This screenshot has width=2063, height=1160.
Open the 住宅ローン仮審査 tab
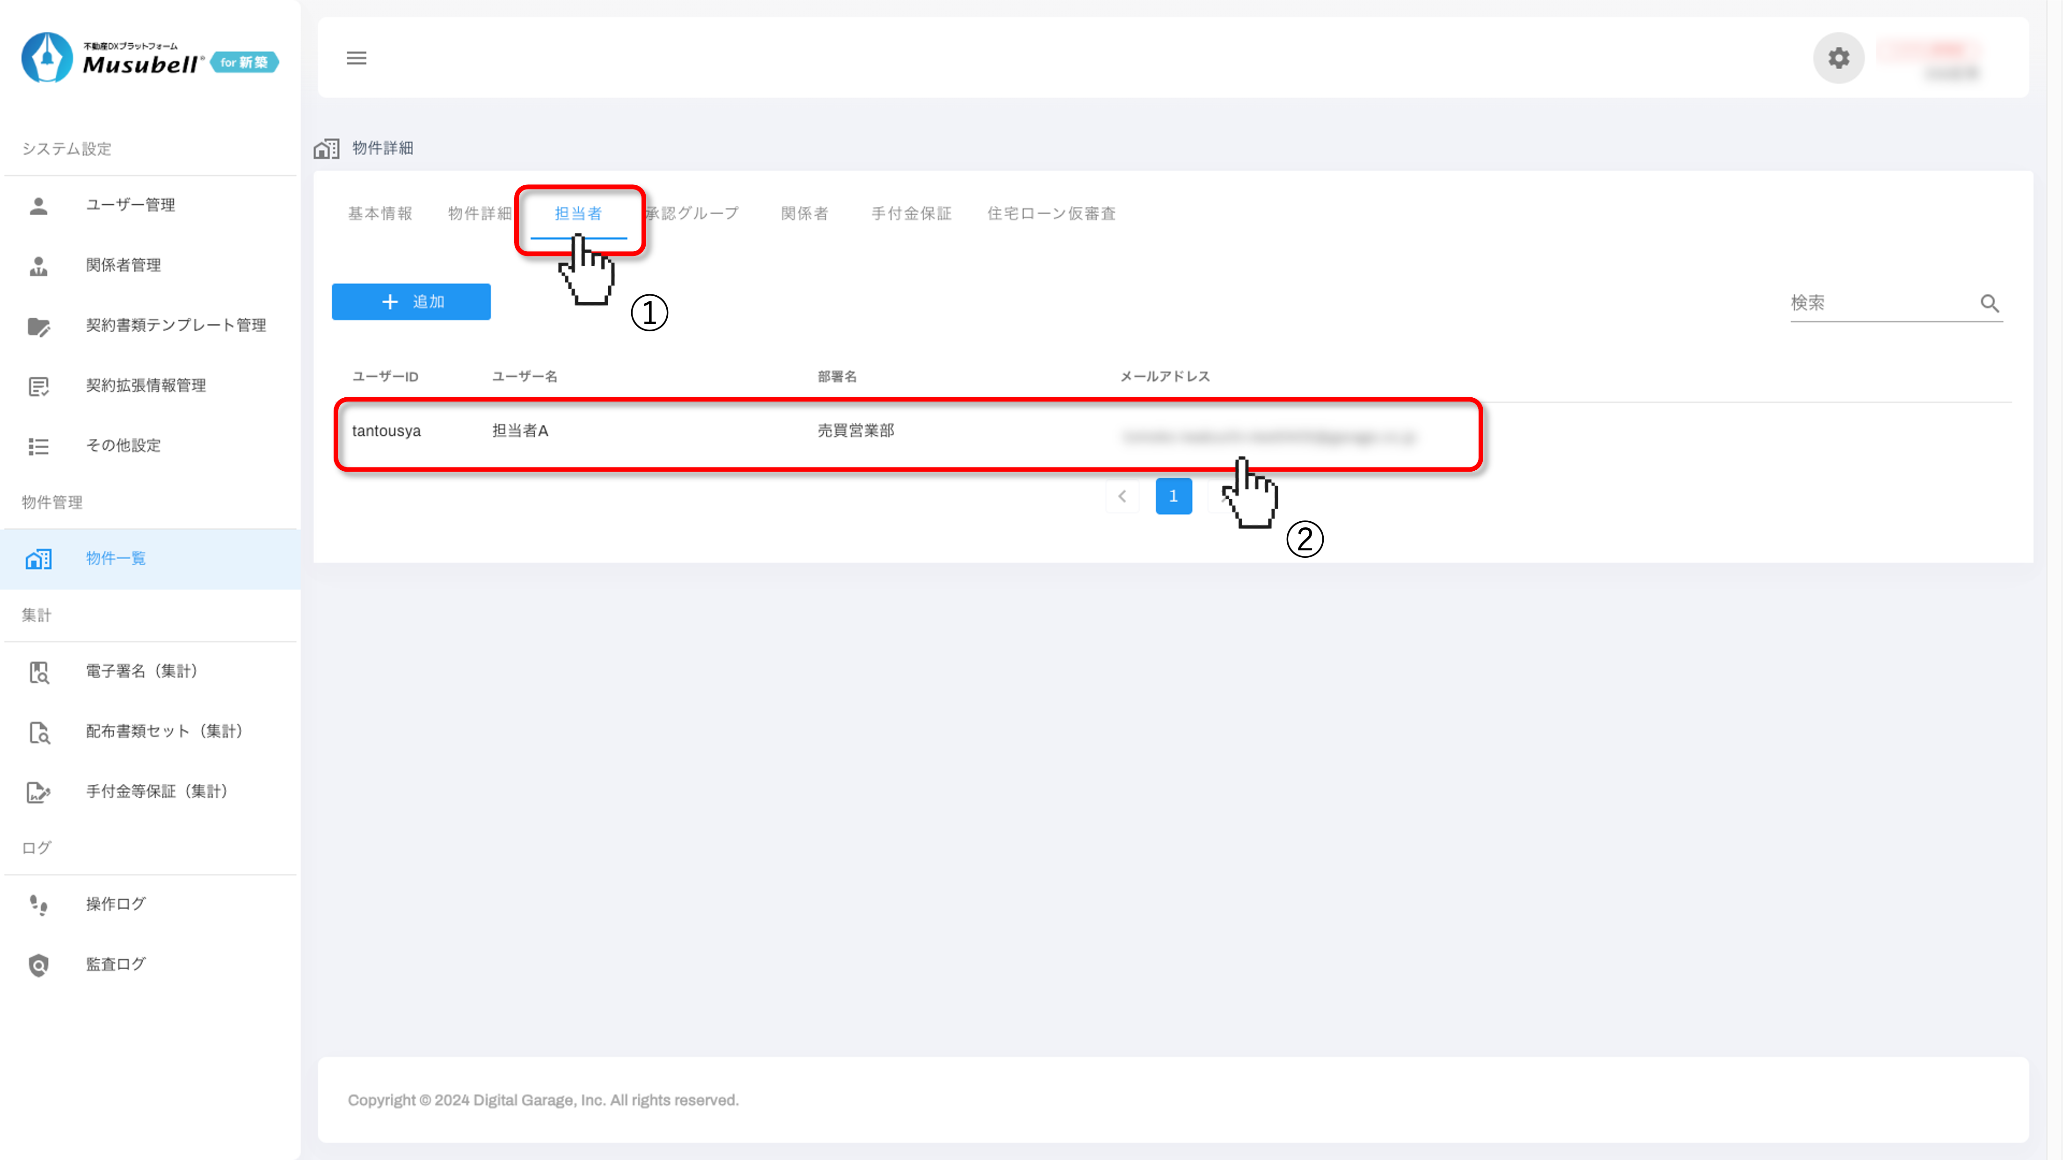click(x=1051, y=213)
